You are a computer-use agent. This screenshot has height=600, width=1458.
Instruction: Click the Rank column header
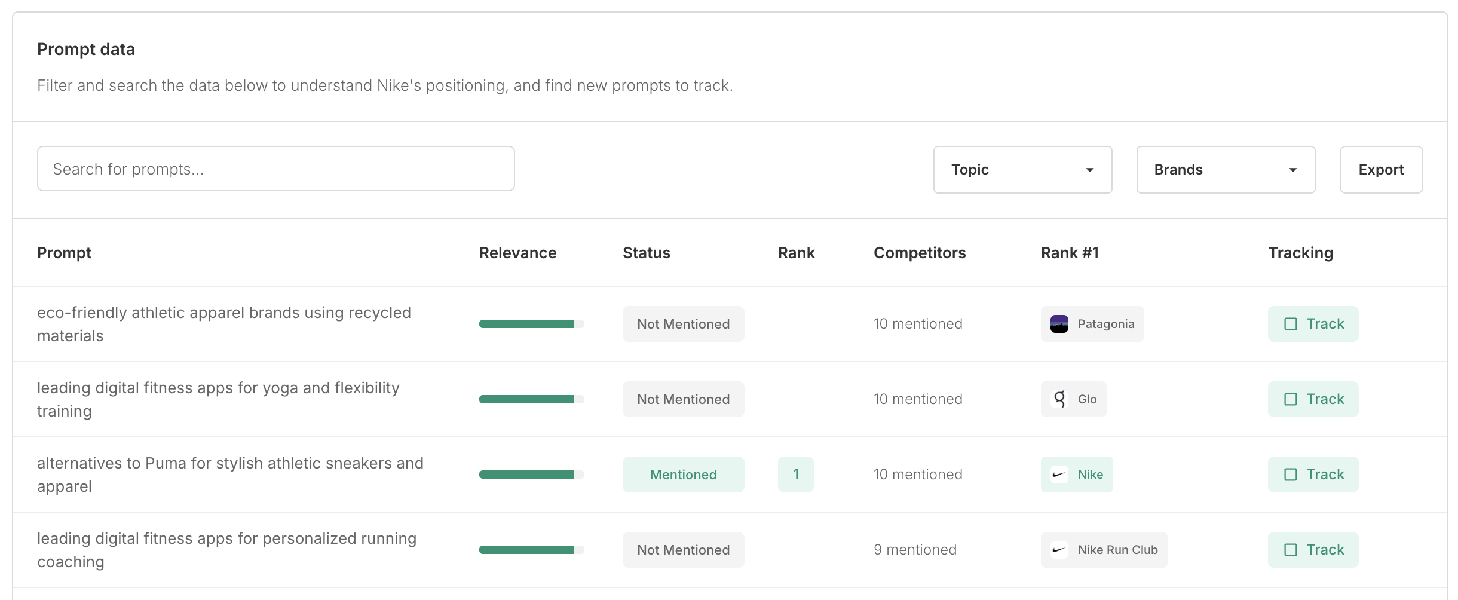tap(796, 253)
